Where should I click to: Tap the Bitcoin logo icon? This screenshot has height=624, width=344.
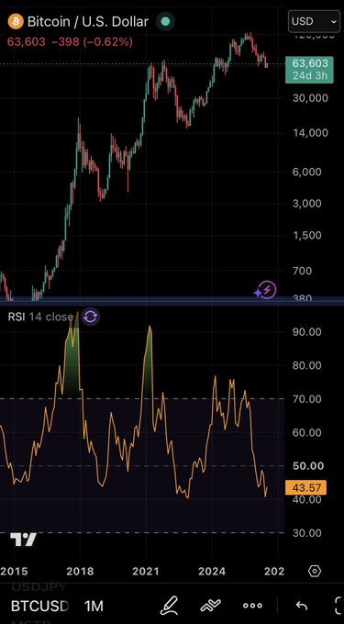[x=16, y=21]
